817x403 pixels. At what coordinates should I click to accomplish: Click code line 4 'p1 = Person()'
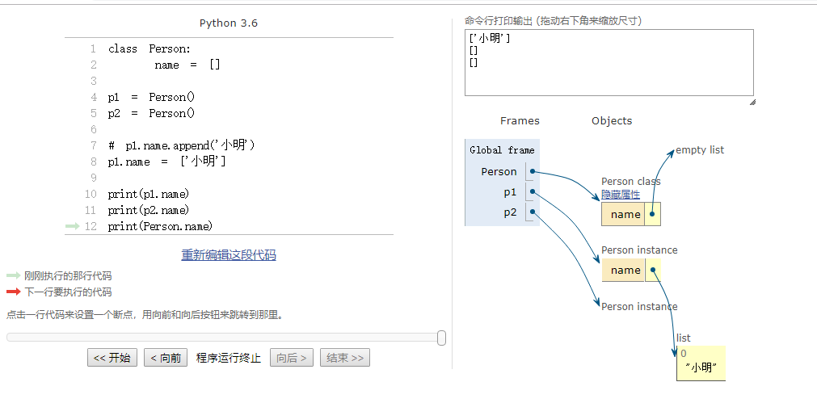coord(151,98)
